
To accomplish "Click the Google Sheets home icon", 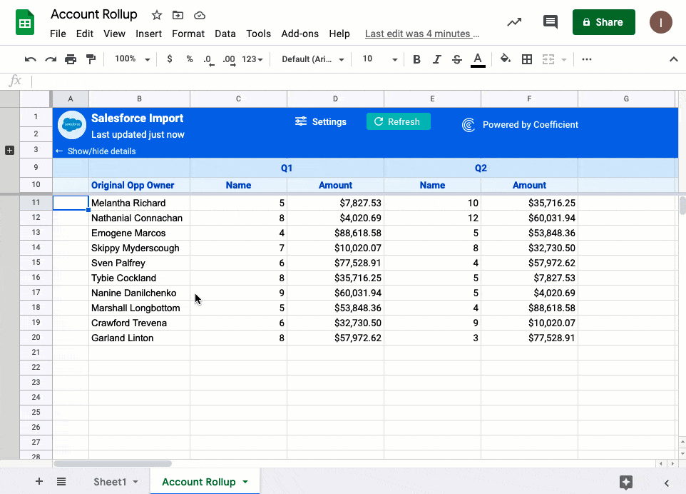I will (25, 22).
